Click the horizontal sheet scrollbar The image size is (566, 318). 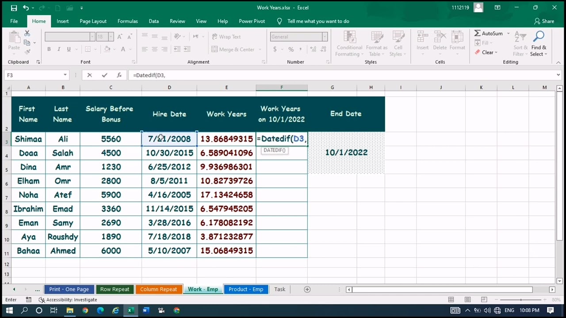point(442,289)
